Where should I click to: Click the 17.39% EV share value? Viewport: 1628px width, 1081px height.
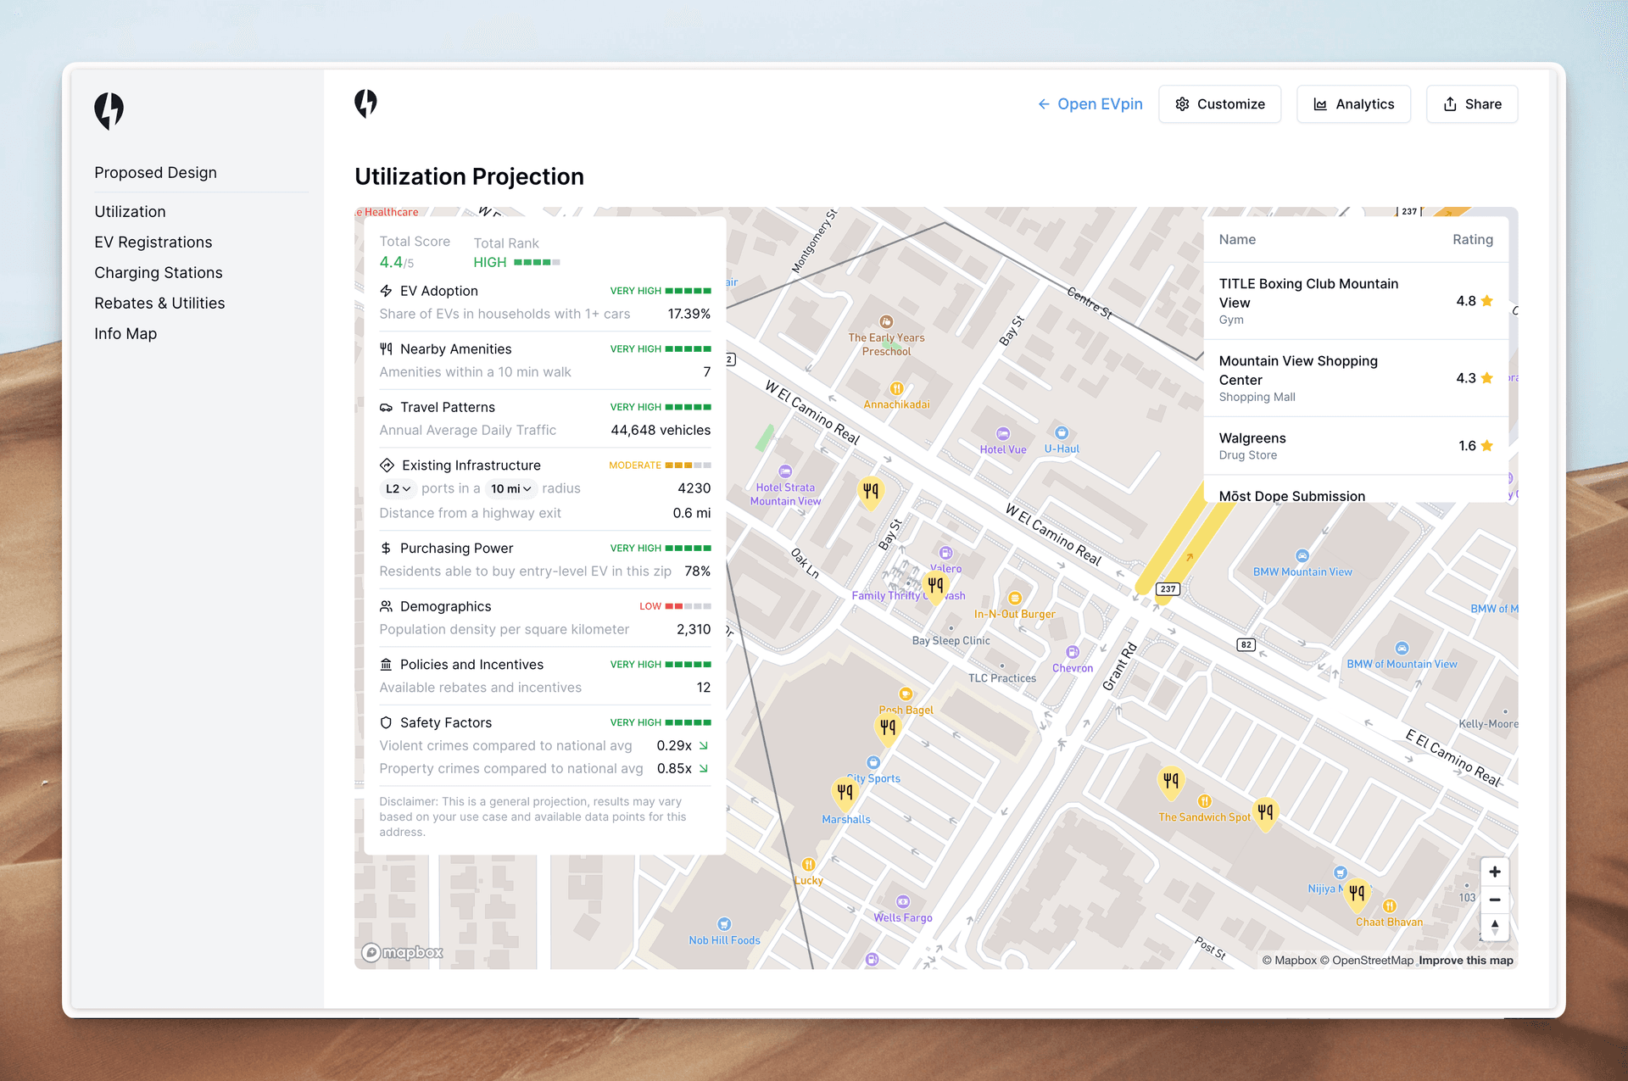(689, 314)
